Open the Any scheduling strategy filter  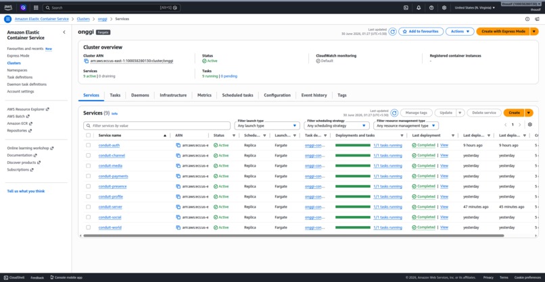pyautogui.click(x=337, y=125)
